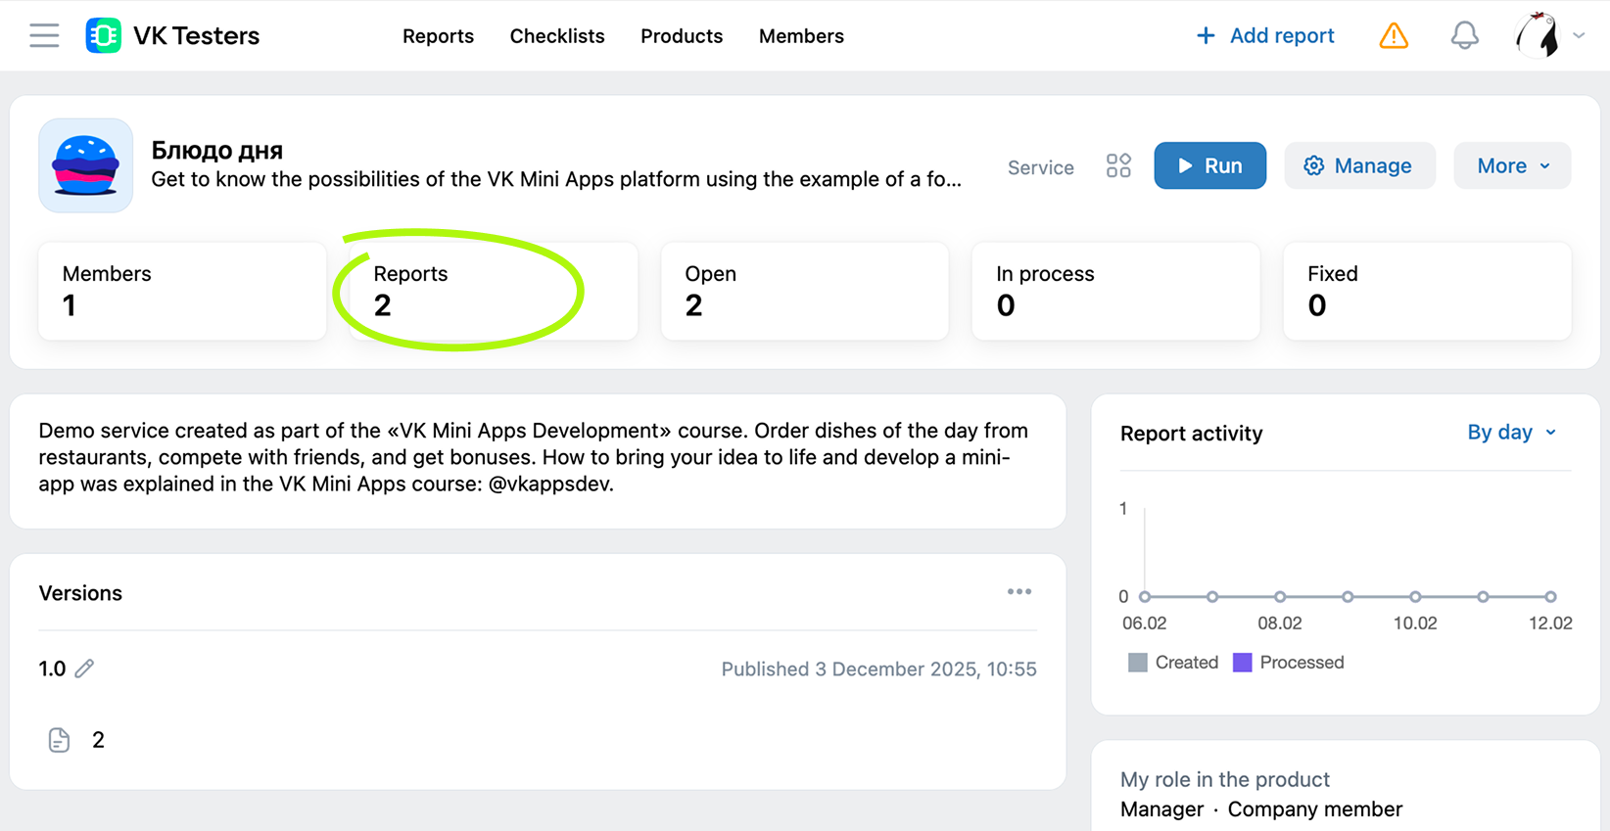Open the Members count card
The height and width of the screenshot is (831, 1610).
pyautogui.click(x=182, y=291)
